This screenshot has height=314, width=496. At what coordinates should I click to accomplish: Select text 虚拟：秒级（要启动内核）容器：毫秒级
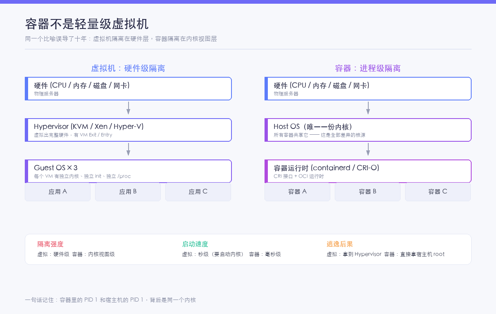pos(231,254)
